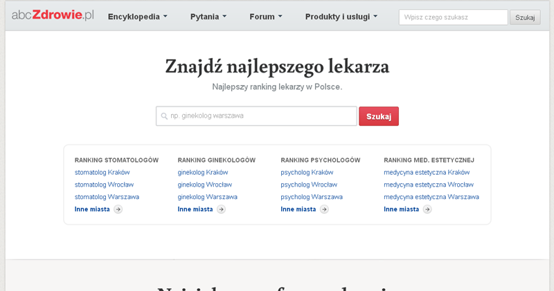Open the ginekolog Wrocław link
This screenshot has height=291, width=554.
coord(205,185)
